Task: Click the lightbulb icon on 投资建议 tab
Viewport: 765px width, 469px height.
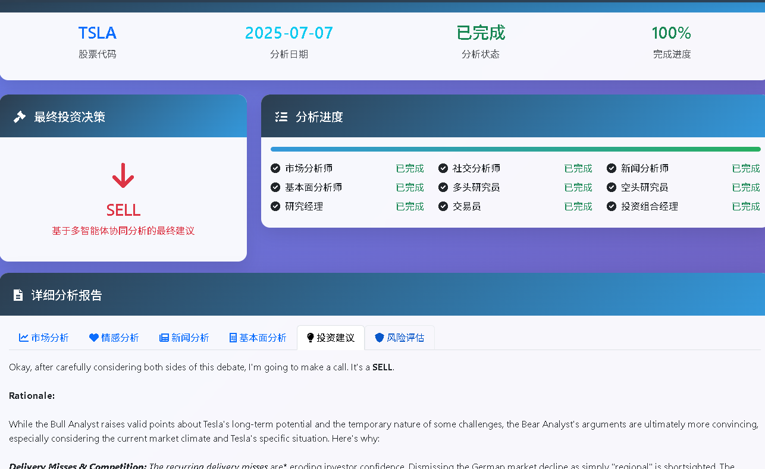Action: (310, 337)
